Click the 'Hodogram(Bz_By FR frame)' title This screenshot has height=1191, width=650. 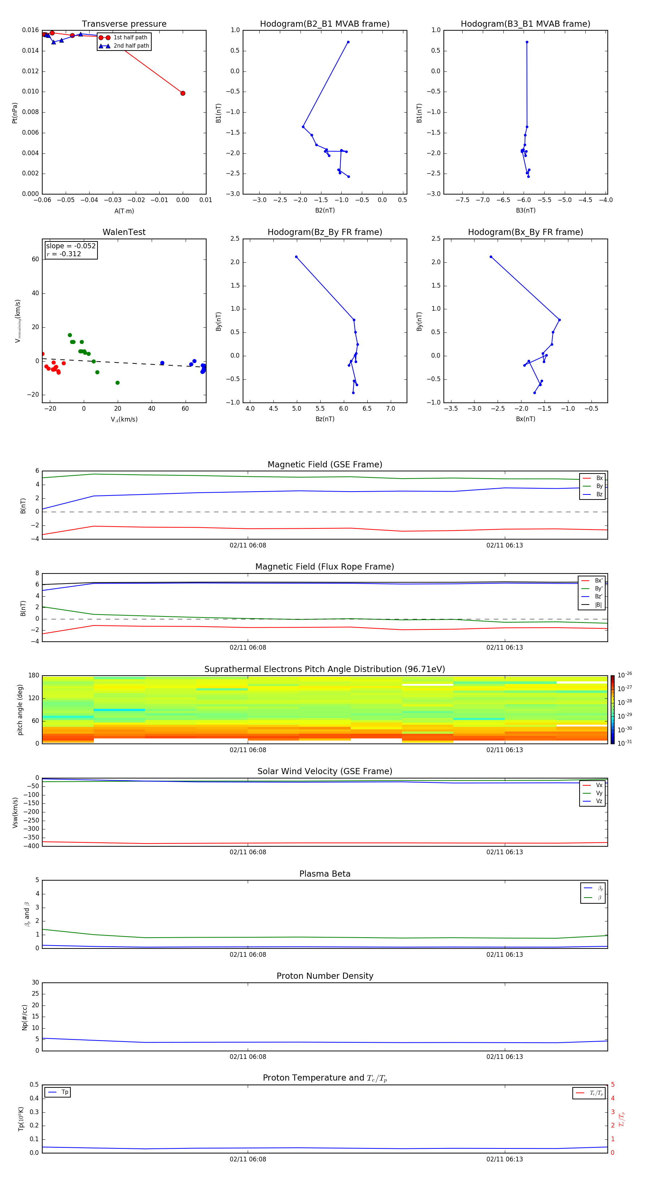pyautogui.click(x=325, y=232)
